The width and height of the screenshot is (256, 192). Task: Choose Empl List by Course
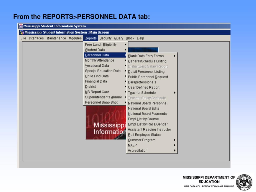(x=152, y=119)
